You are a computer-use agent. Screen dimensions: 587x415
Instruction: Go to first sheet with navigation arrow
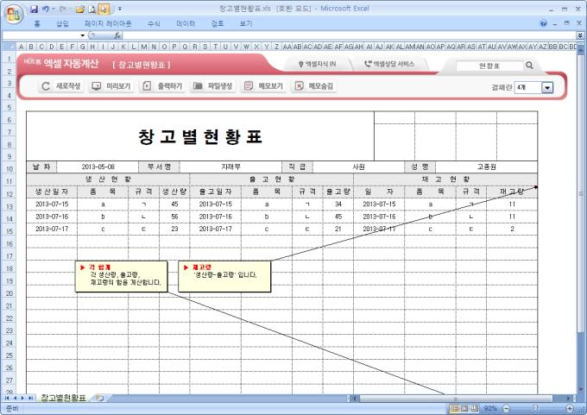[x=7, y=398]
